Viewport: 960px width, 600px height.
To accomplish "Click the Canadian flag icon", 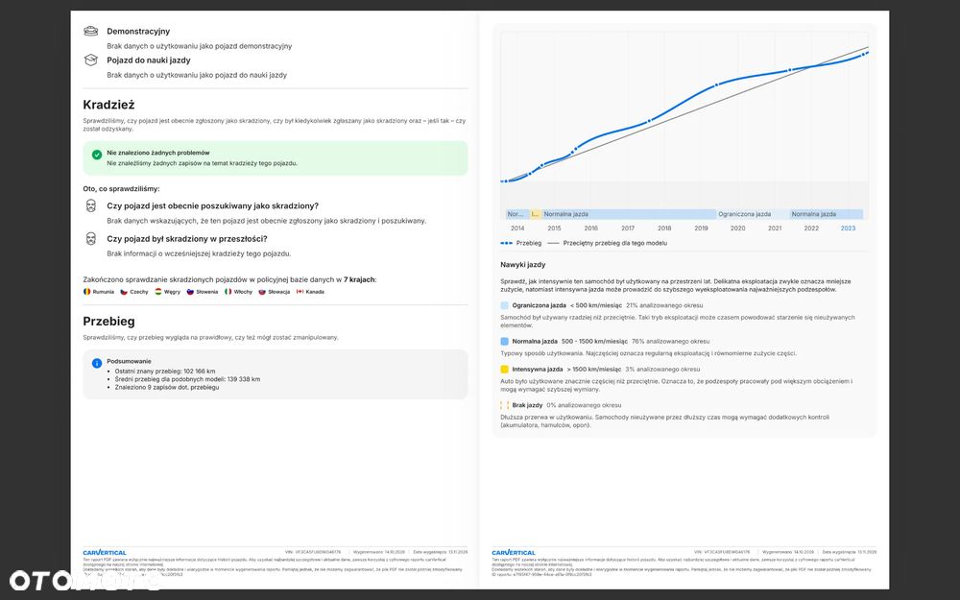I will point(300,292).
